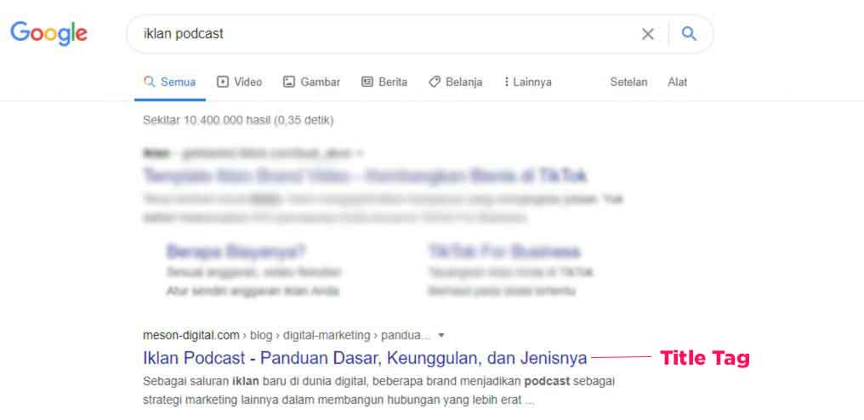Switch to the Video tab

pyautogui.click(x=240, y=82)
